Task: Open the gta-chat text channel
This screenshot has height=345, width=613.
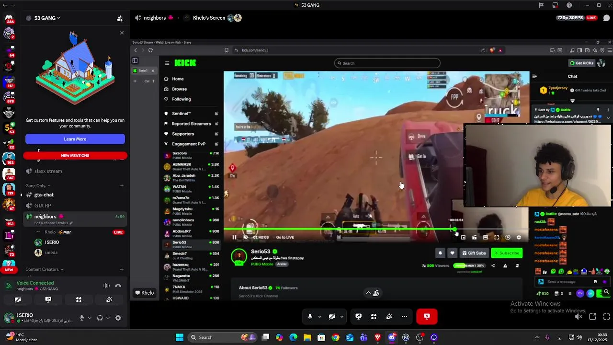Action: [44, 195]
